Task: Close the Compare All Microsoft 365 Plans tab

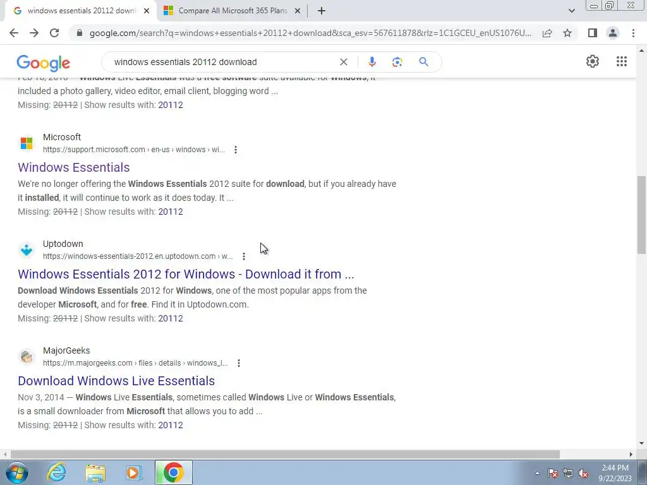Action: coord(298,11)
